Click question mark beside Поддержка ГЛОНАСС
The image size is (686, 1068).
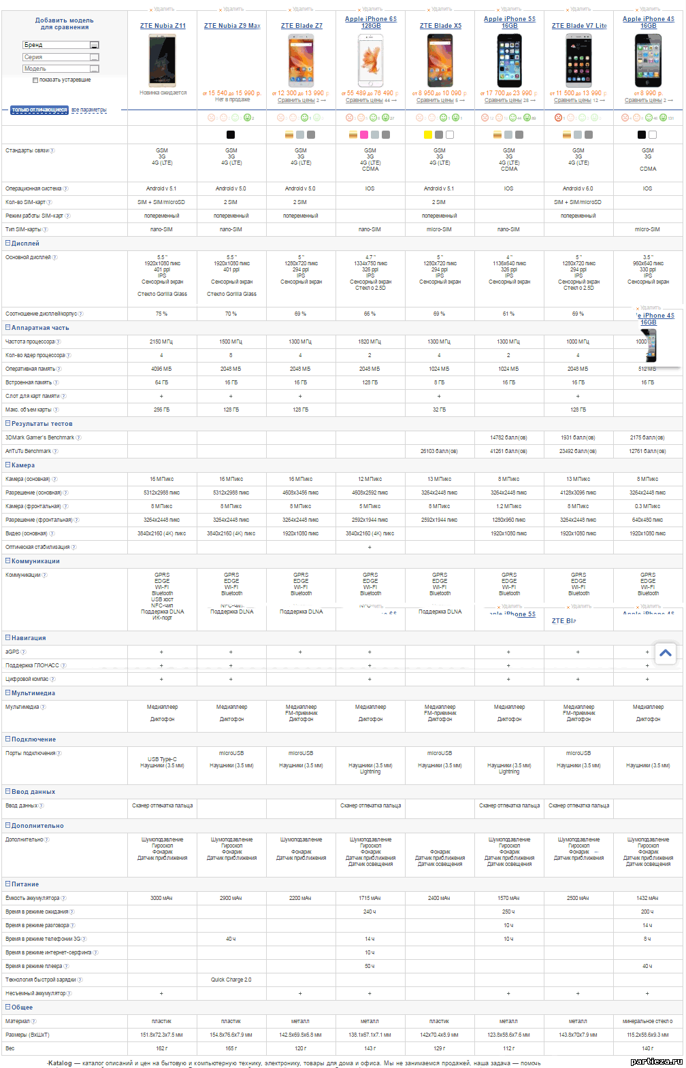(x=64, y=666)
